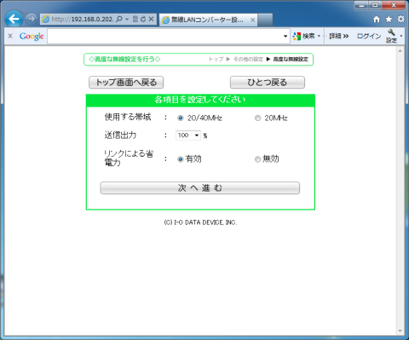Click the compatibility view icon in address bar
This screenshot has height=340, width=409.
tap(135, 19)
